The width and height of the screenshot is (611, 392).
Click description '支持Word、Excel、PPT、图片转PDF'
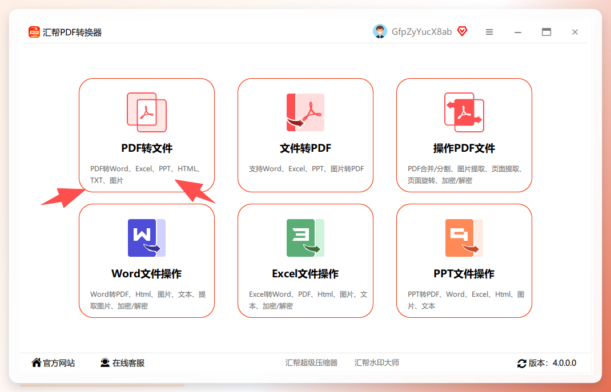click(306, 168)
